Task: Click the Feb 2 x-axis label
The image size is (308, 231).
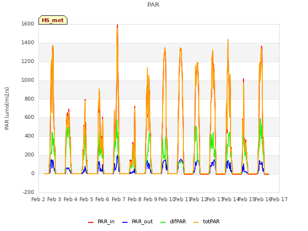Action: pyautogui.click(x=38, y=199)
